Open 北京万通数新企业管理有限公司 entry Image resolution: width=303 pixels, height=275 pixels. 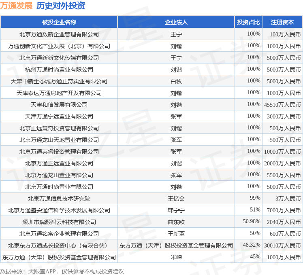click(x=59, y=34)
